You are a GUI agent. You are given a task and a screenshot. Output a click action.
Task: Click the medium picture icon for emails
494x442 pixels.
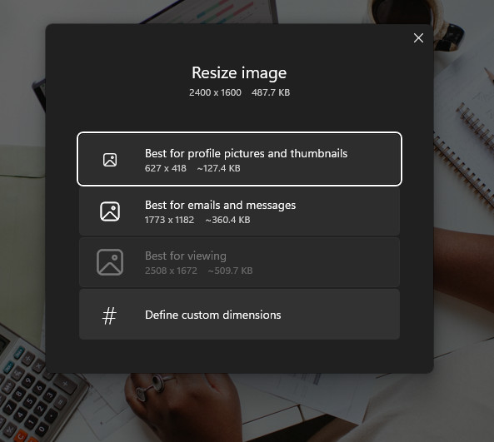(x=110, y=211)
